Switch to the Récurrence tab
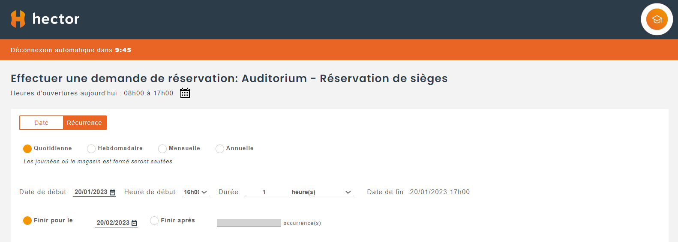The height and width of the screenshot is (242, 678). coord(84,123)
